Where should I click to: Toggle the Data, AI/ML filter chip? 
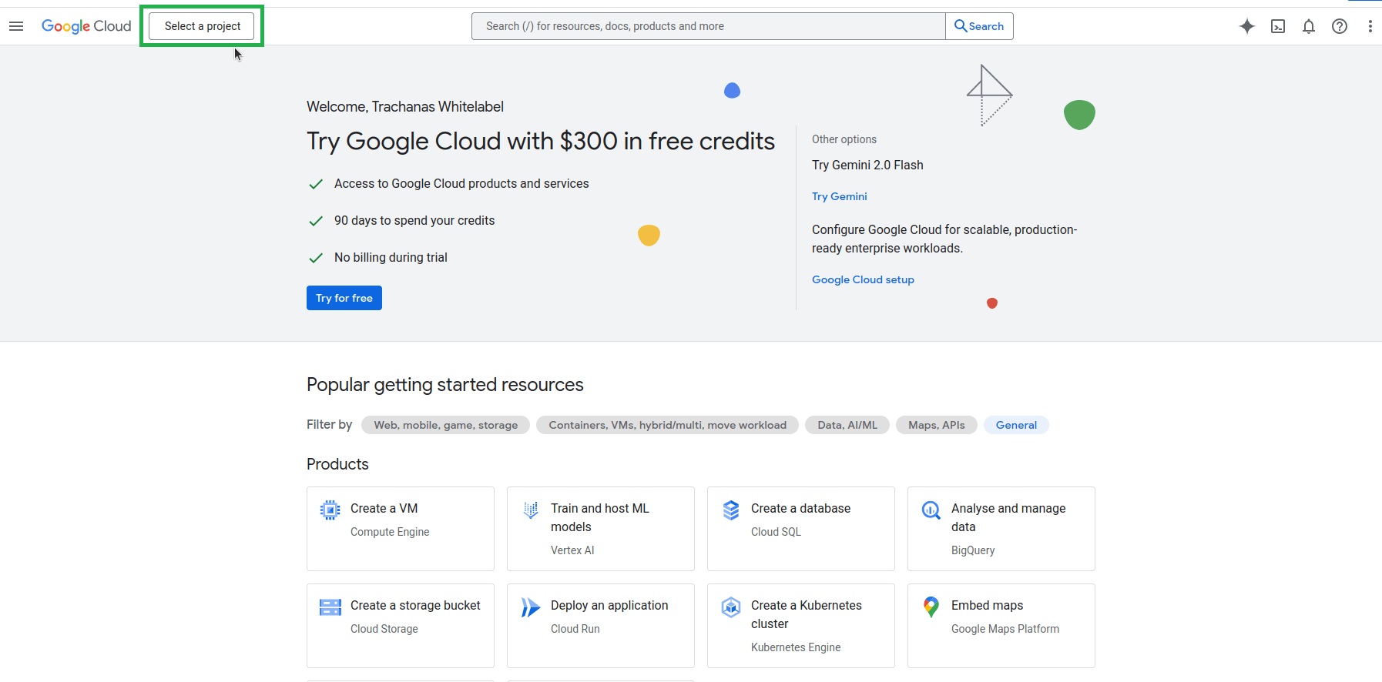click(847, 425)
